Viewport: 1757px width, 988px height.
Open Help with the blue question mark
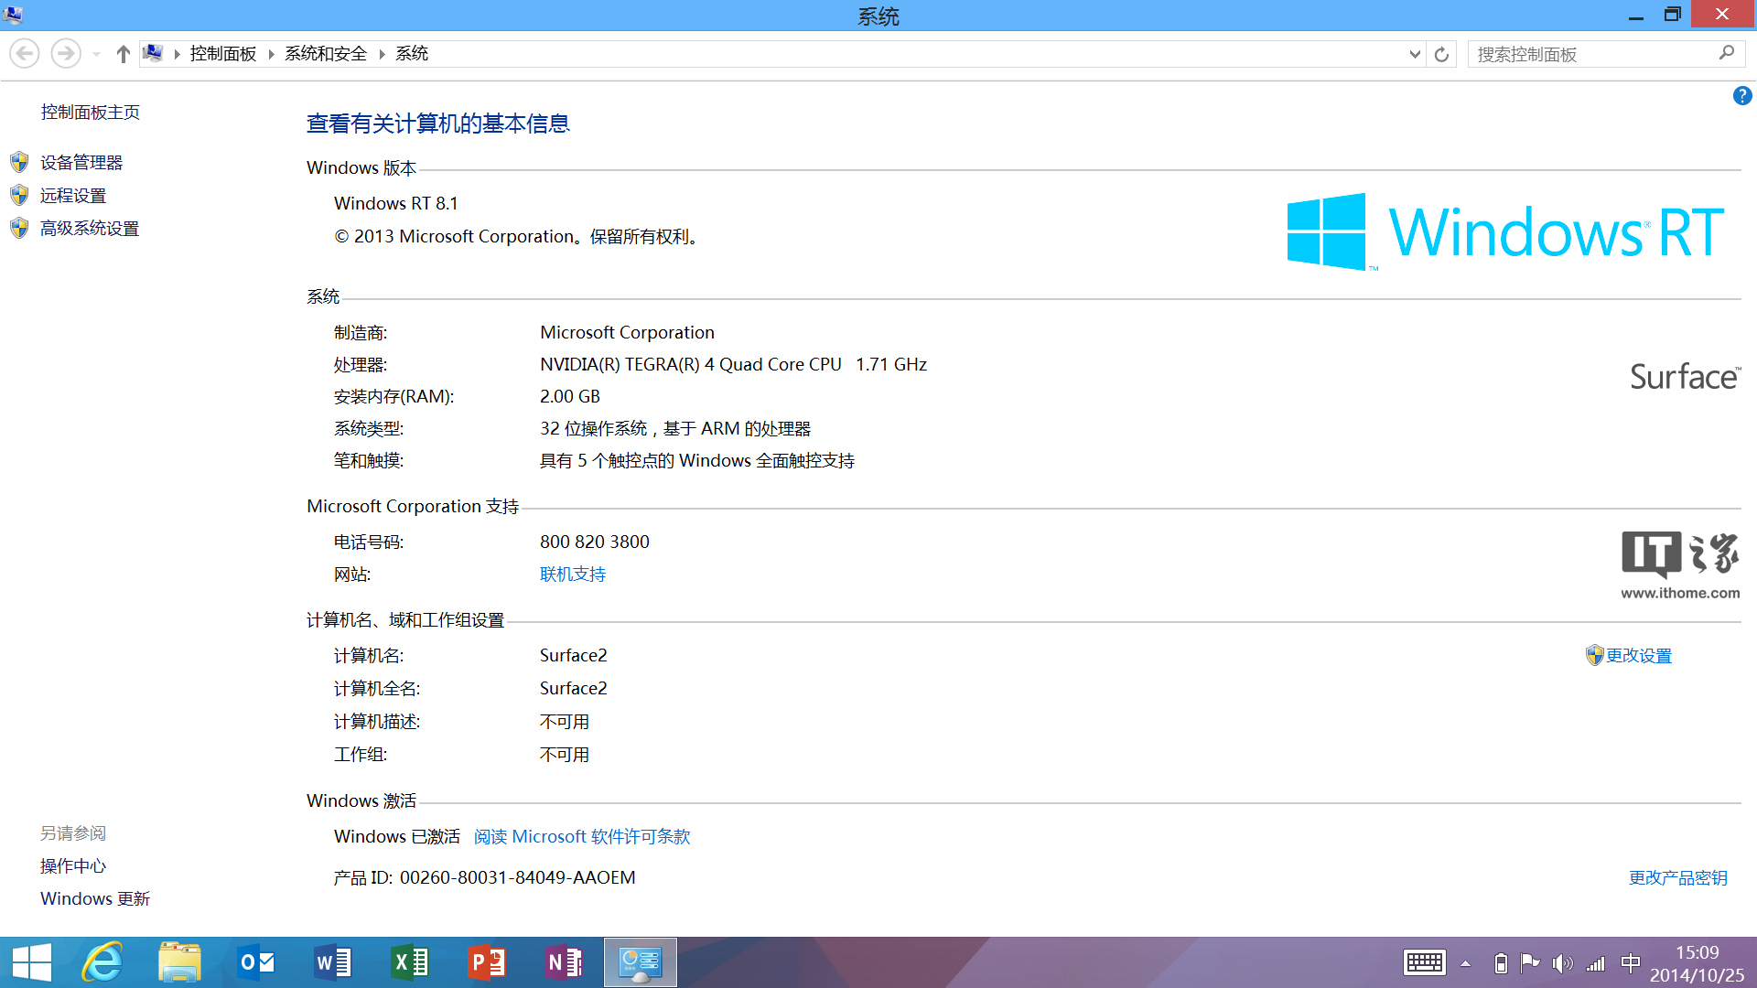point(1742,96)
